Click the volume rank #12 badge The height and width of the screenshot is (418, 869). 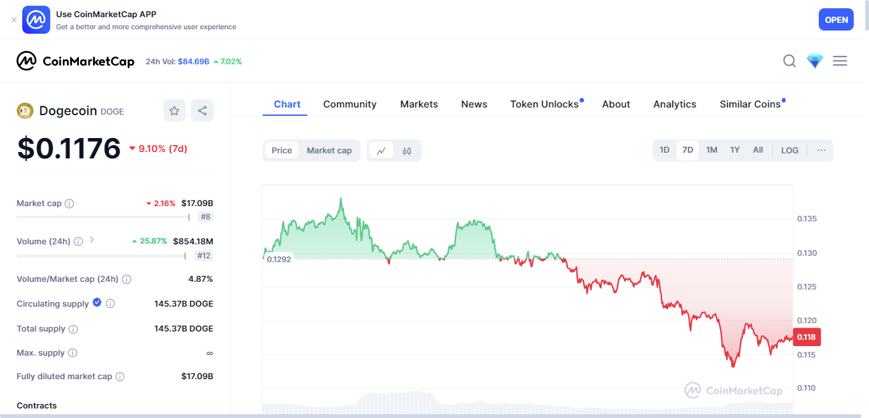[204, 256]
